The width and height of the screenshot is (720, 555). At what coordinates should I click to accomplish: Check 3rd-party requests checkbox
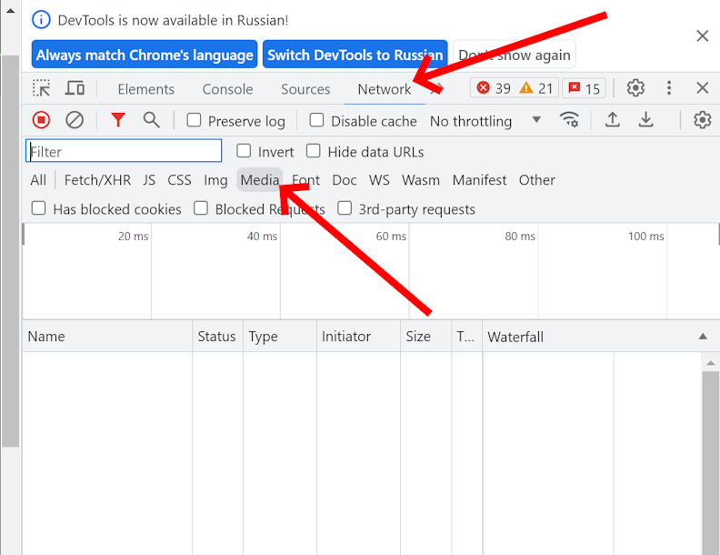coord(345,208)
